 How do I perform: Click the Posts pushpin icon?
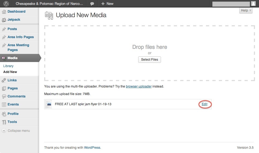4,29
